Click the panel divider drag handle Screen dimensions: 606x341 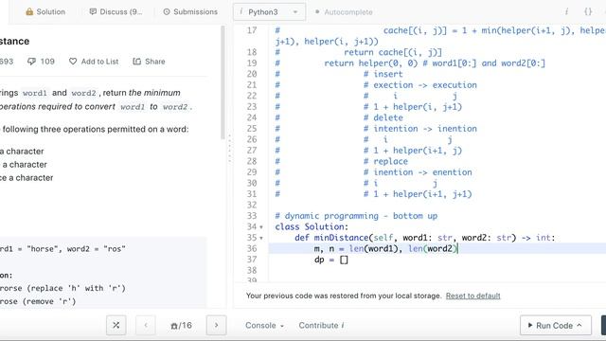(x=229, y=149)
